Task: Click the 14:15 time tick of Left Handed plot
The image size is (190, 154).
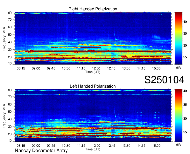Action: (x=141, y=146)
